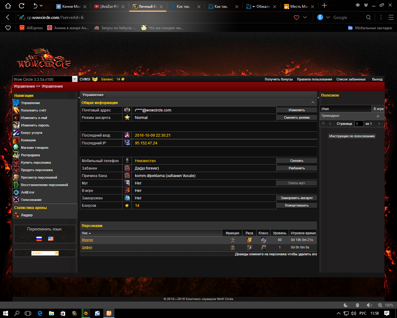Open the character link Моргил
The width and height of the screenshot is (397, 318).
point(87,240)
